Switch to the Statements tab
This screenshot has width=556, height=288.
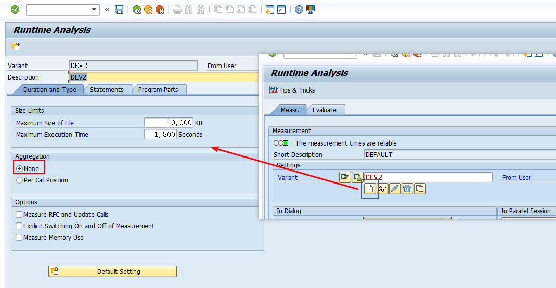[x=107, y=89]
